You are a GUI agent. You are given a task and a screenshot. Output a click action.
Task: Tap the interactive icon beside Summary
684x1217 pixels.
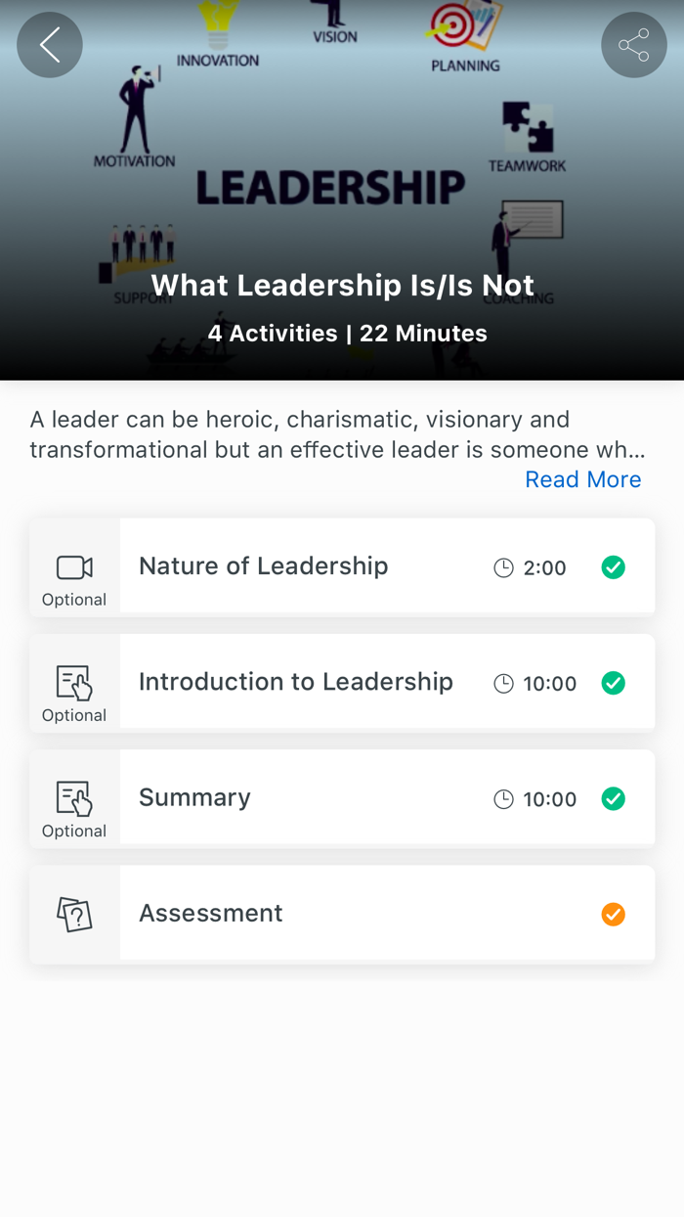coord(74,798)
